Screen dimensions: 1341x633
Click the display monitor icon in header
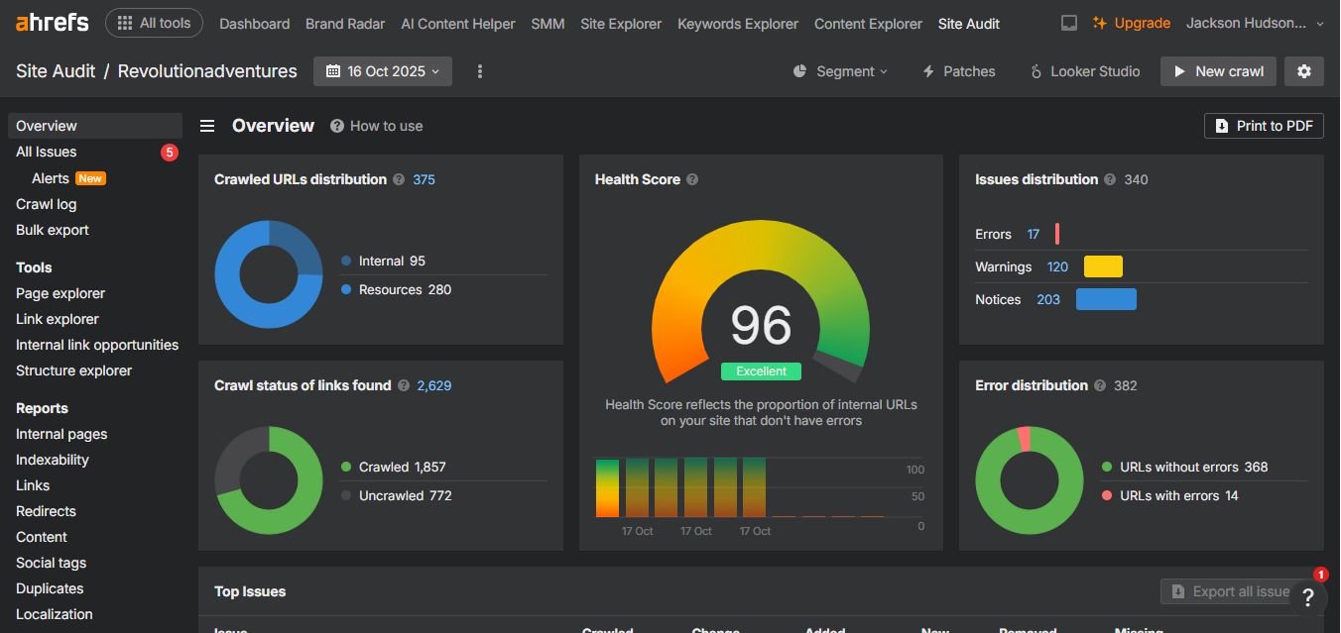coord(1069,23)
